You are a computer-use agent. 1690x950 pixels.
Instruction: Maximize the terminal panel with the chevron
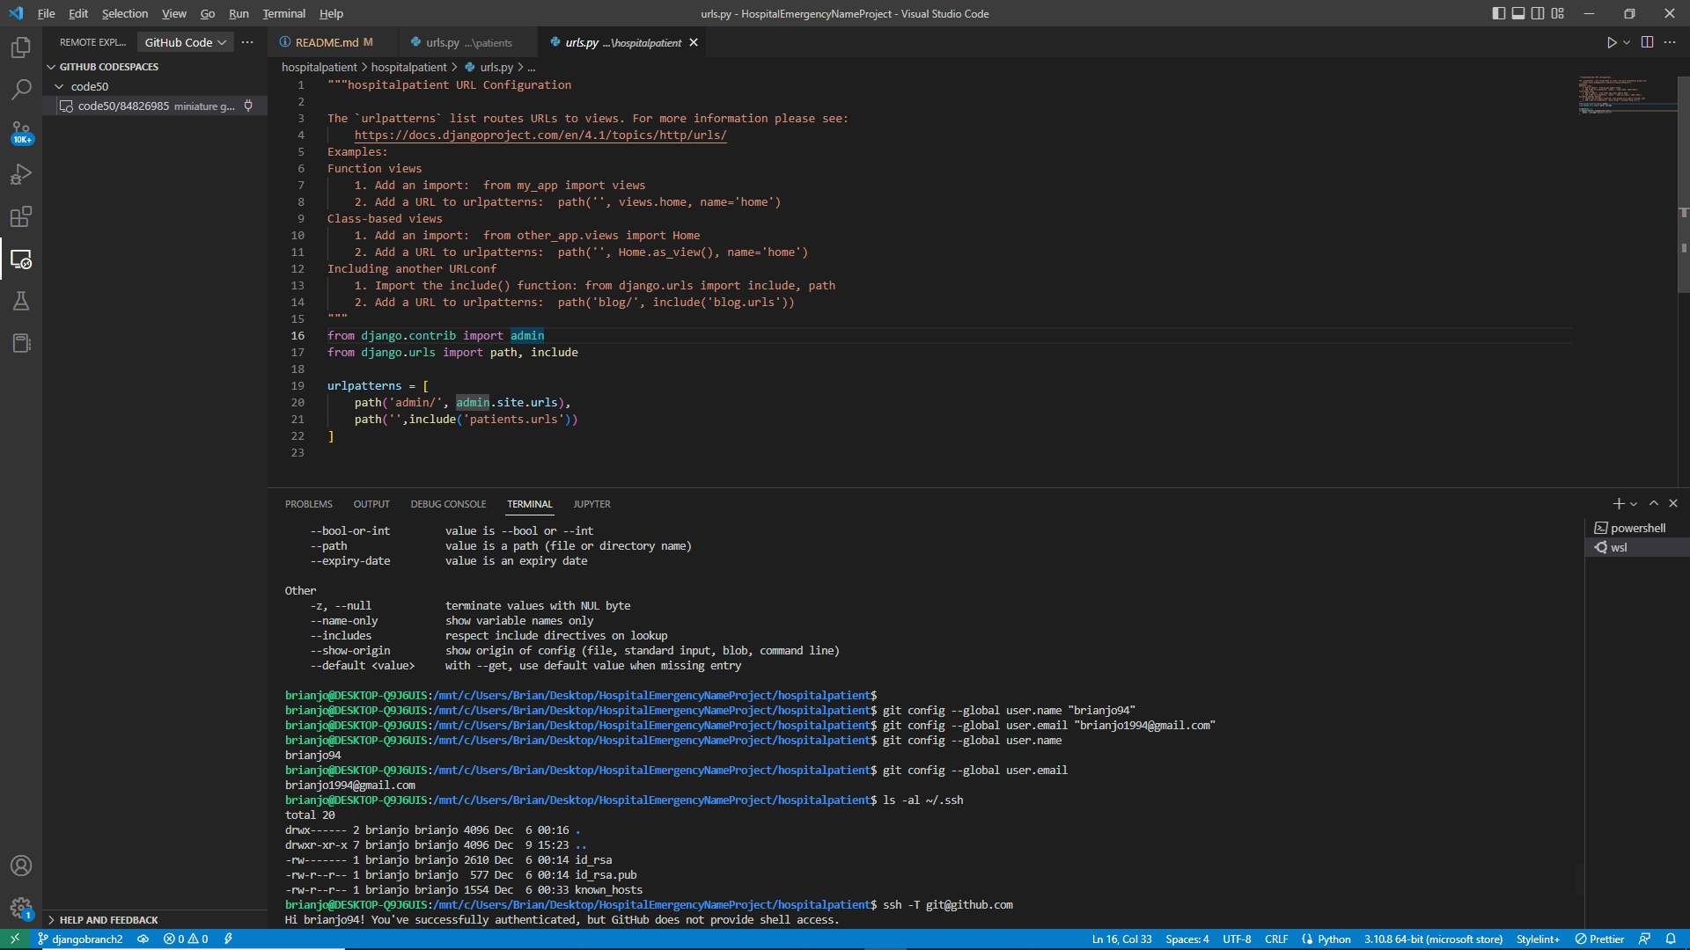pos(1654,503)
